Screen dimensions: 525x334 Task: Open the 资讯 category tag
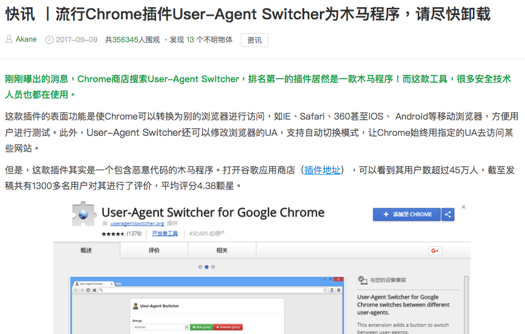(255, 40)
